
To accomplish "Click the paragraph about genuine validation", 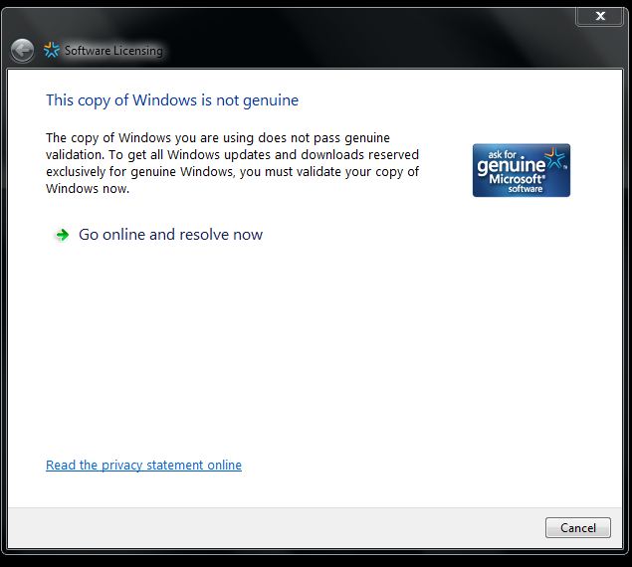I will [233, 163].
